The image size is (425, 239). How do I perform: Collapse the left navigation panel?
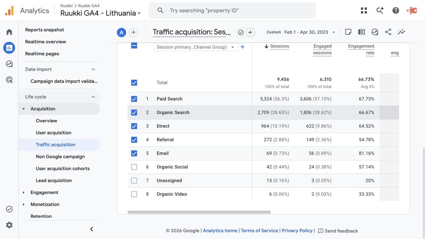point(92,229)
